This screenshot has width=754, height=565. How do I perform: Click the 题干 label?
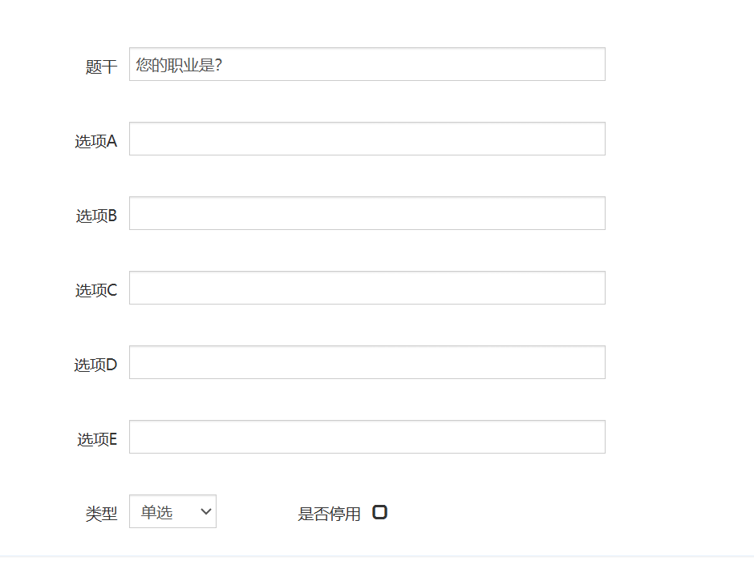(101, 67)
